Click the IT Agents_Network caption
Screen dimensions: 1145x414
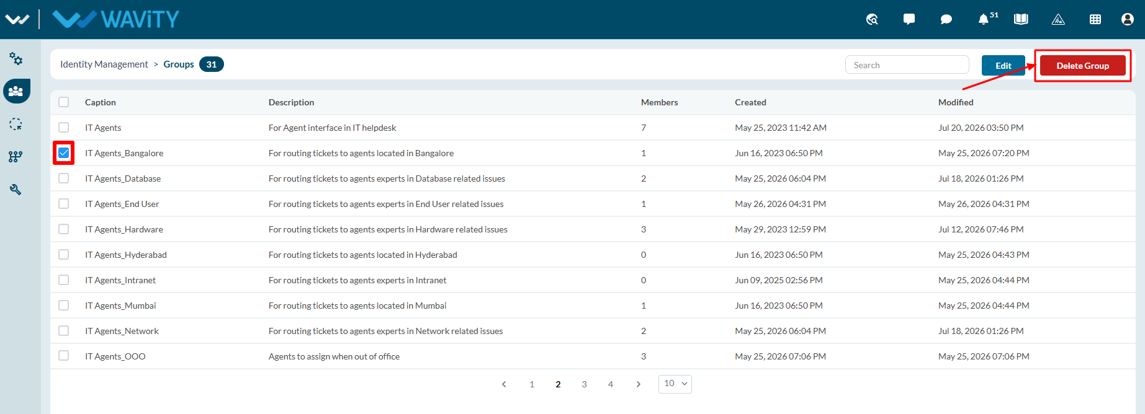coord(122,331)
